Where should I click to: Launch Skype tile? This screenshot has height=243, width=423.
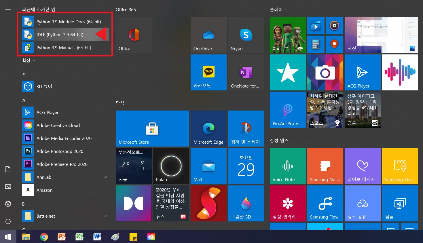point(246,35)
